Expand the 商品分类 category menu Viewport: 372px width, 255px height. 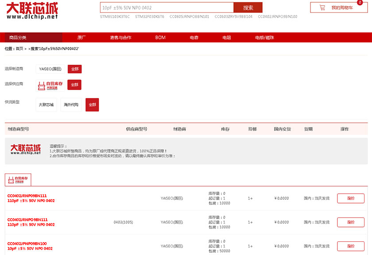tap(18, 38)
